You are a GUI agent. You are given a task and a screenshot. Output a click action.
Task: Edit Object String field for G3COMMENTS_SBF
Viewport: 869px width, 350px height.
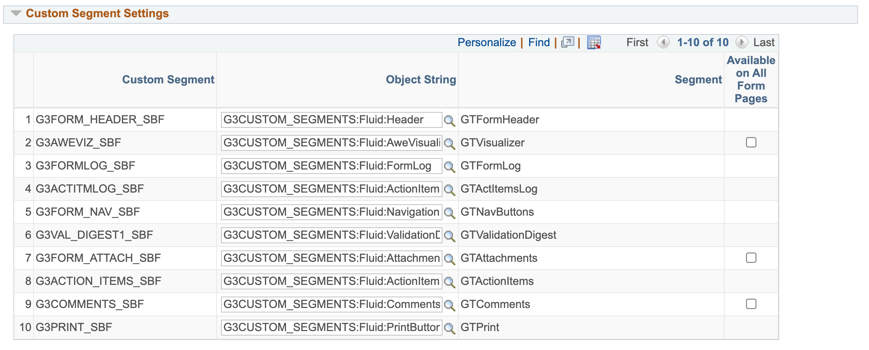pos(332,305)
